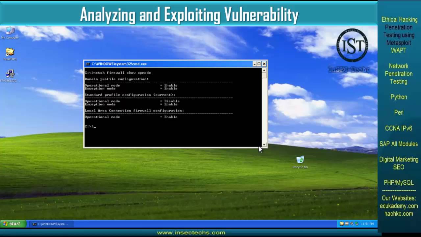Maximize the cmd.exe window
Viewport: 421px width, 237px height.
pyautogui.click(x=259, y=64)
